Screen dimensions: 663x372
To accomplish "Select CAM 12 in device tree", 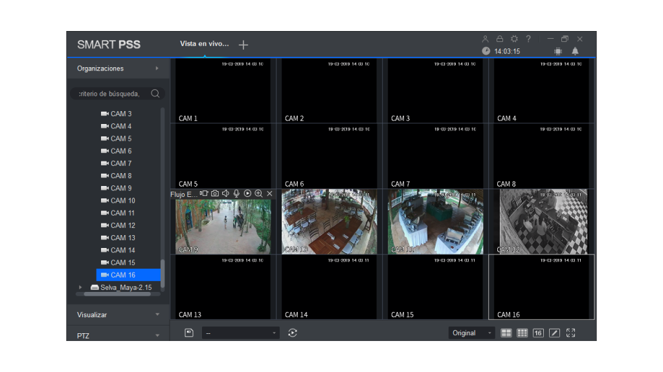I will (x=118, y=225).
